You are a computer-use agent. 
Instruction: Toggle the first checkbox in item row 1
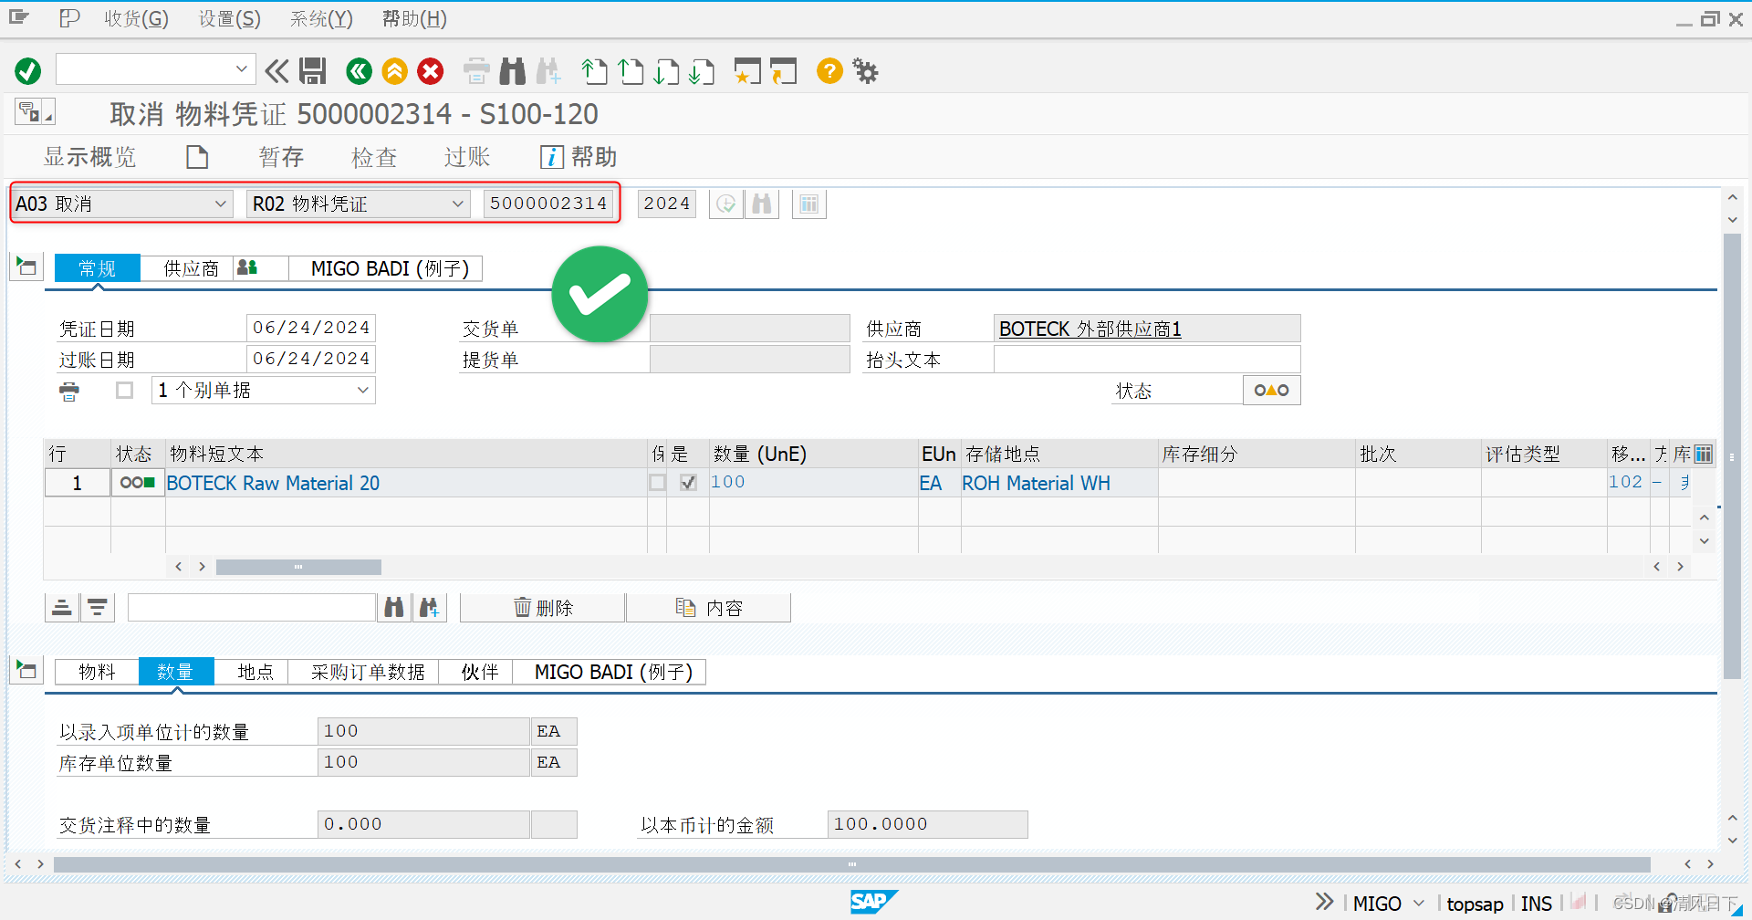click(x=657, y=482)
